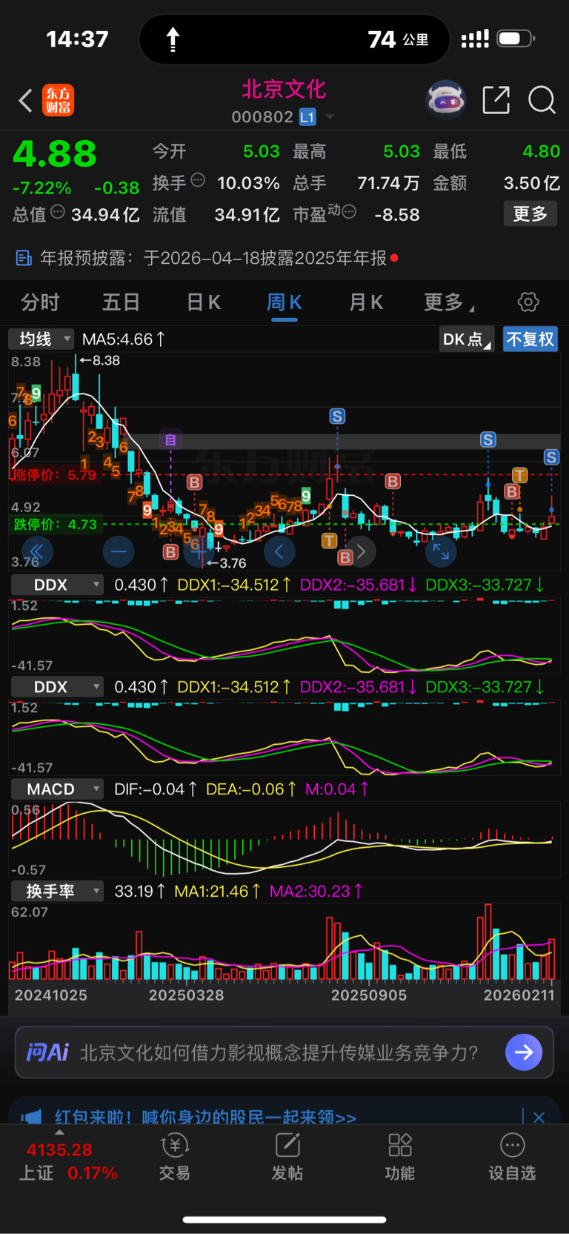Open the 红包来啦 promotion link
This screenshot has width=569, height=1234.
point(205,1118)
